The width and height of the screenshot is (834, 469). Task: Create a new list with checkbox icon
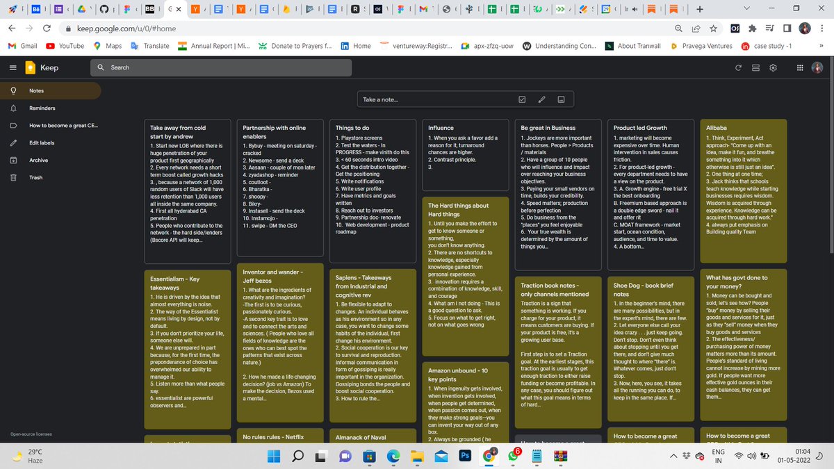(x=523, y=99)
